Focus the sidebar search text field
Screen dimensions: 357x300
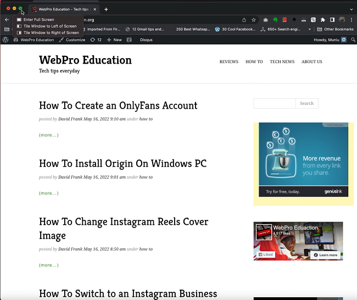(x=275, y=104)
